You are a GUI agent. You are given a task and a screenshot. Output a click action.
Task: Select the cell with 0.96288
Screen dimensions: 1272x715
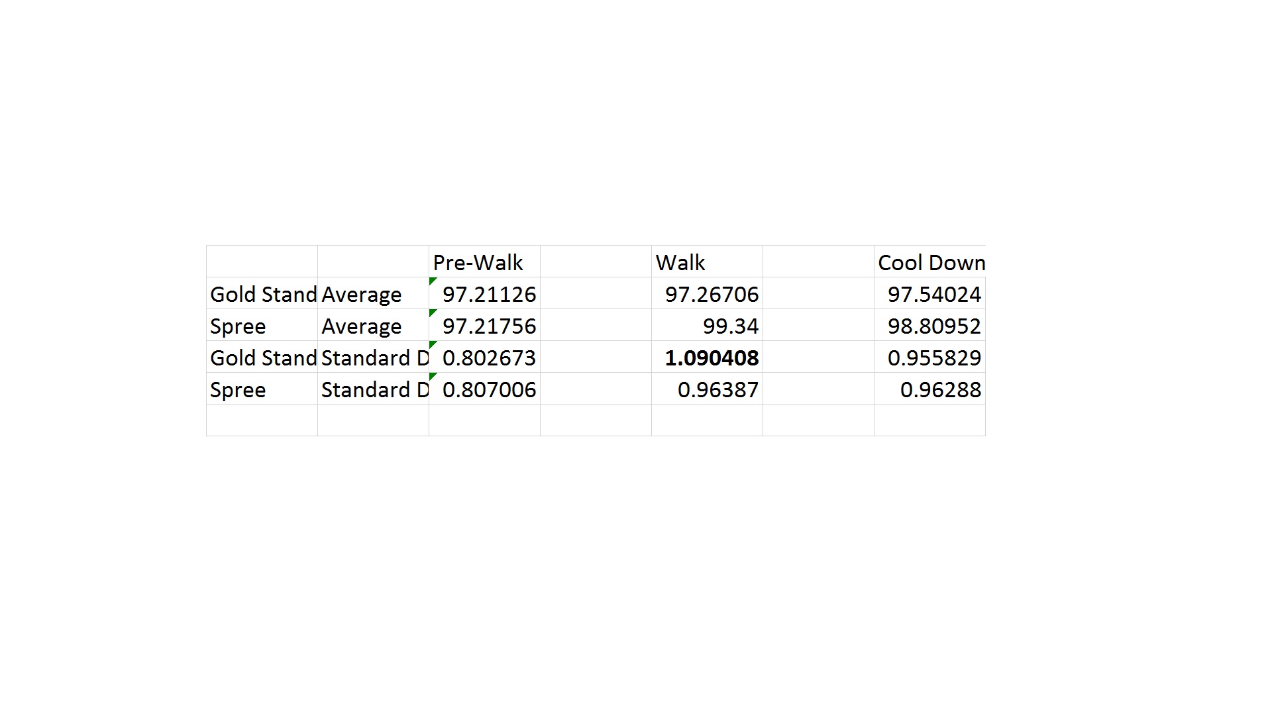tap(929, 389)
